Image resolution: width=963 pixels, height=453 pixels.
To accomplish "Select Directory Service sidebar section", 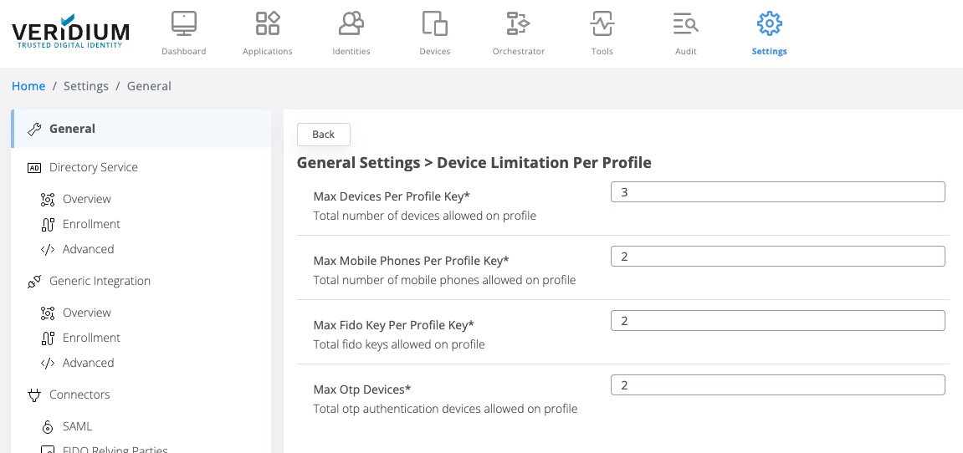I will (x=93, y=167).
